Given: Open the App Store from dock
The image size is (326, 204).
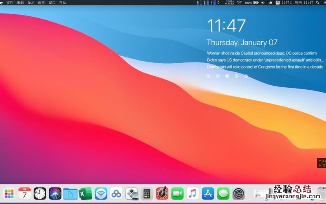Looking at the screenshot, I should (x=208, y=193).
